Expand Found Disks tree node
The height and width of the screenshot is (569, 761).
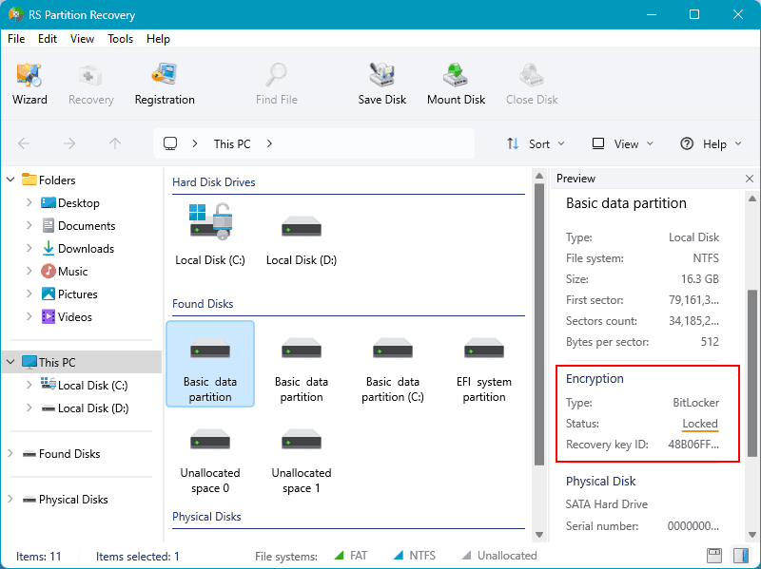[10, 454]
